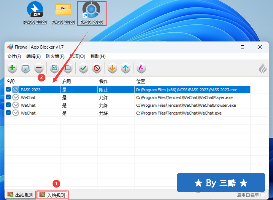Select the PASS 2023 ZIP desktop icon
Viewport: 273px width, 200px height.
(35, 13)
